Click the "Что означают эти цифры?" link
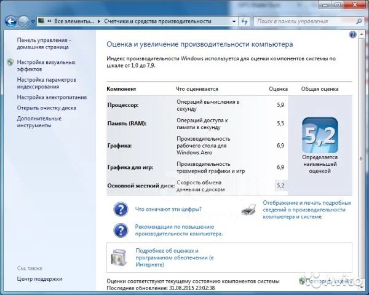 click(169, 209)
